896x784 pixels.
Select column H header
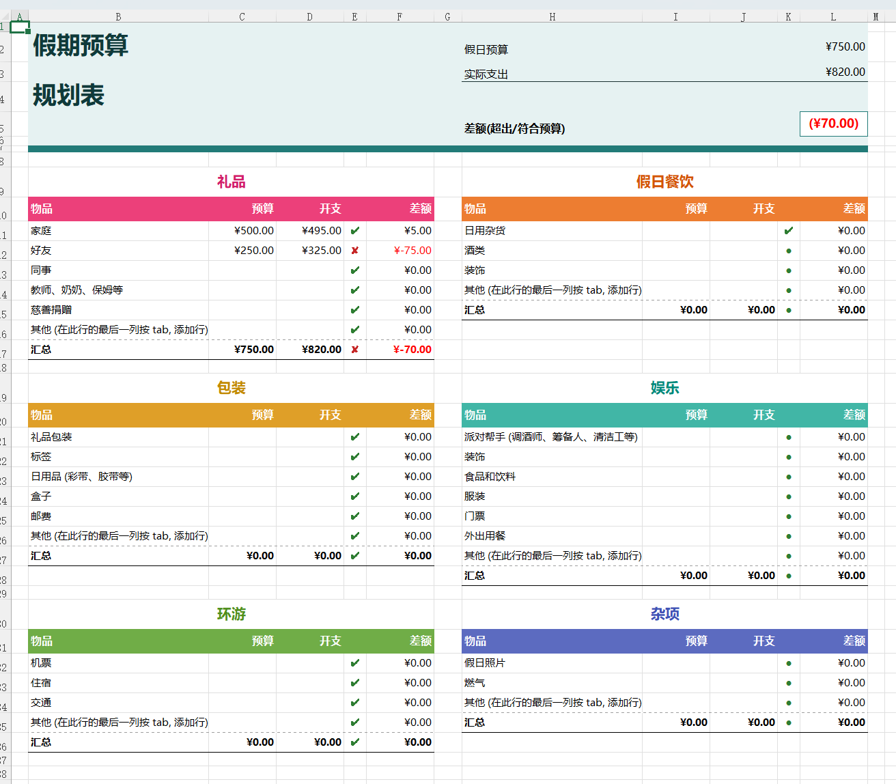[552, 16]
